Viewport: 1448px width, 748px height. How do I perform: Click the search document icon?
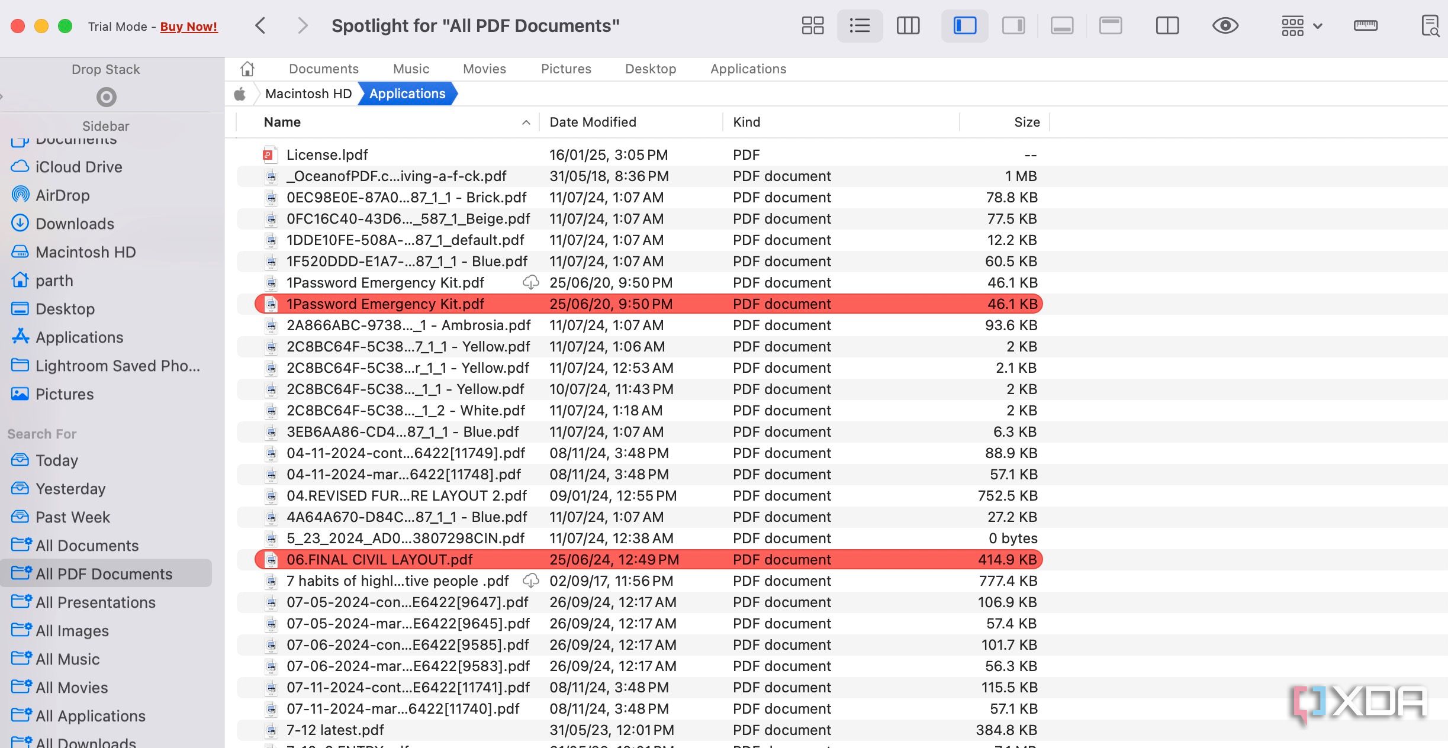(x=1430, y=26)
